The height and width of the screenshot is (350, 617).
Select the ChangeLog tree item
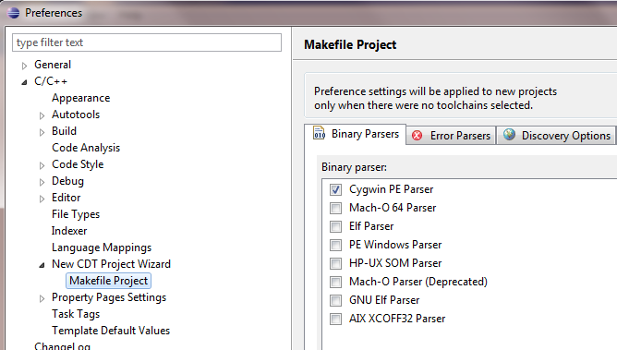(x=62, y=346)
